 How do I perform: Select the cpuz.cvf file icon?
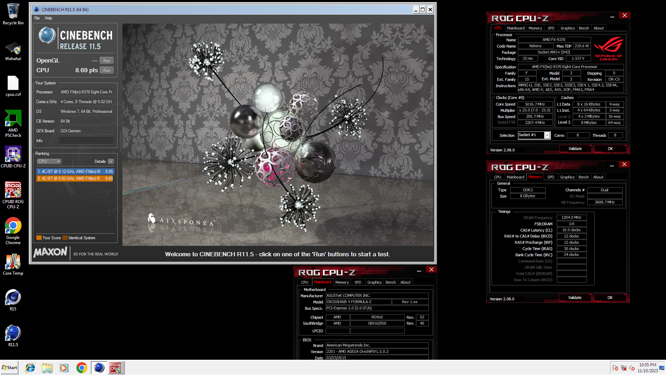click(x=13, y=86)
